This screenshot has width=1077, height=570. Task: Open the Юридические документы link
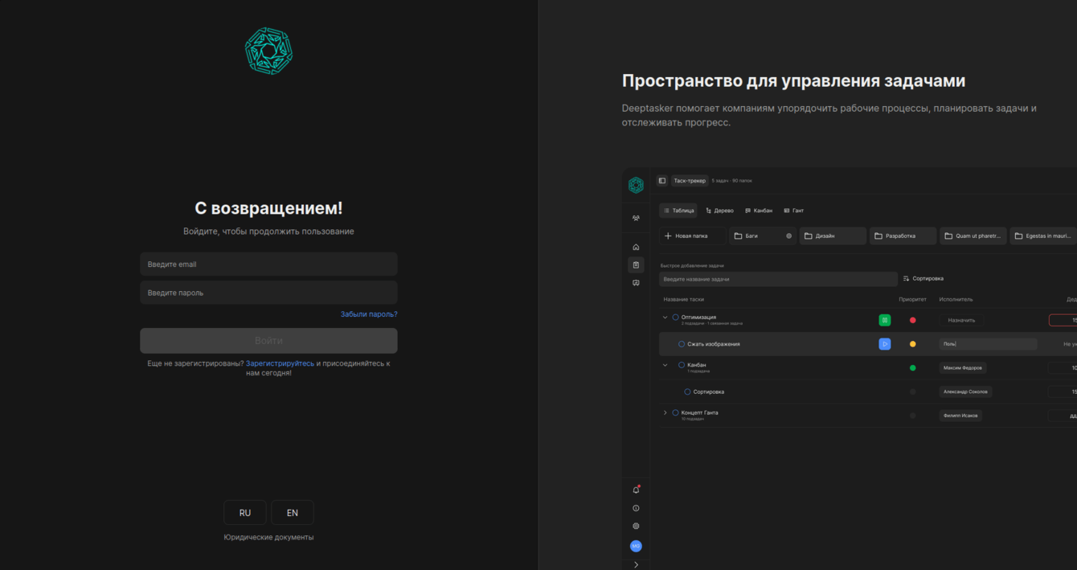[268, 537]
